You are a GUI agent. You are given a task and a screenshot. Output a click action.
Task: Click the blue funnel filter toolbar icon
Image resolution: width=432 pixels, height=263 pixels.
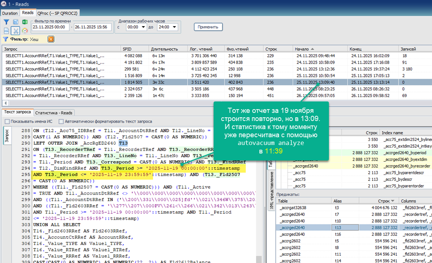tap(6, 22)
